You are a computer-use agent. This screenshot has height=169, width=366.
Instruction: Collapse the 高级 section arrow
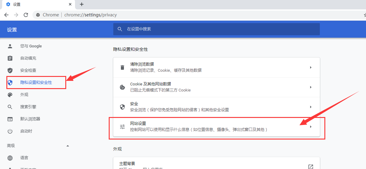(x=68, y=146)
